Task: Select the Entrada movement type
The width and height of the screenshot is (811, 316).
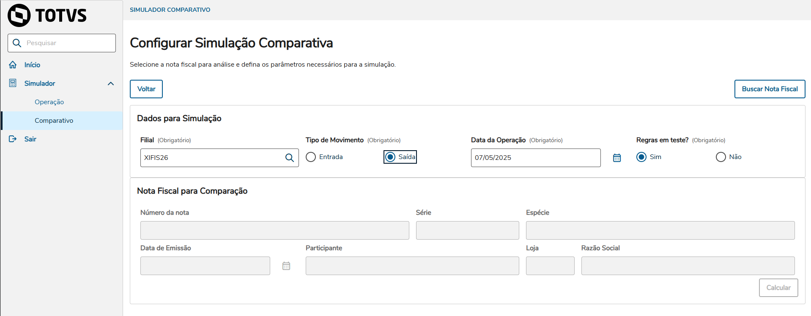Action: (x=311, y=157)
